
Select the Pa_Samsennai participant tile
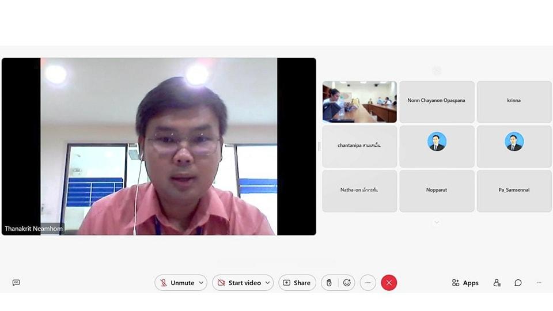514,191
